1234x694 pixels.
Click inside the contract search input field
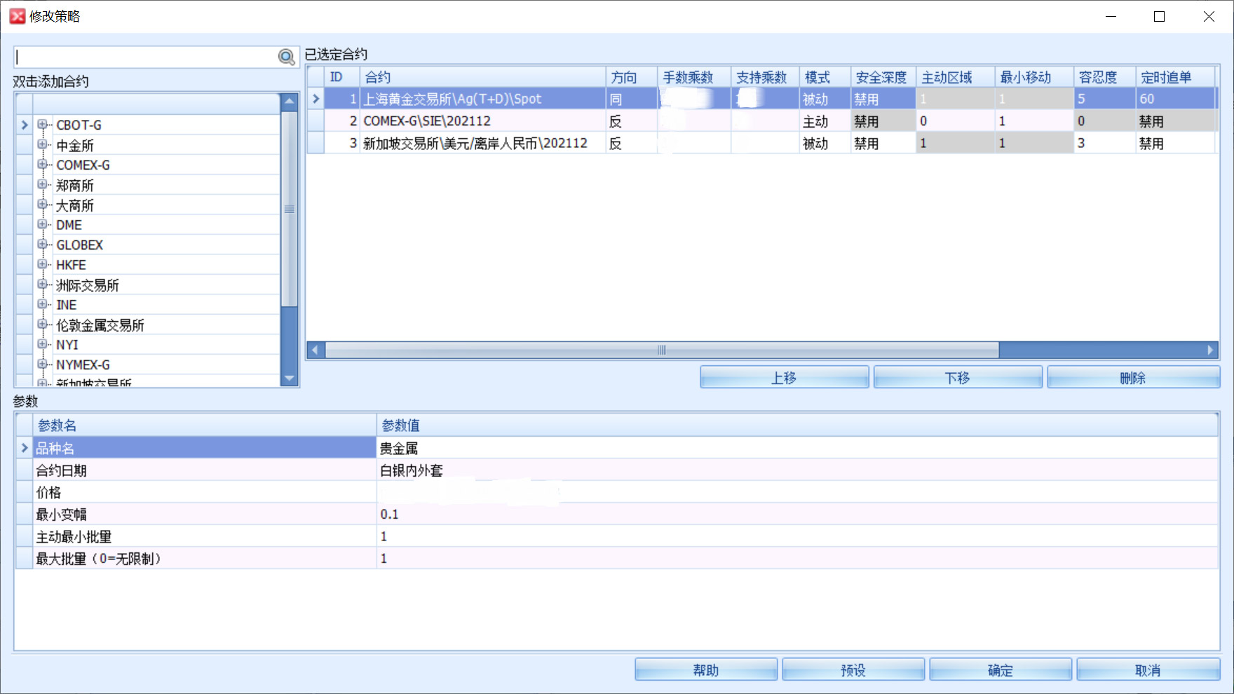140,56
